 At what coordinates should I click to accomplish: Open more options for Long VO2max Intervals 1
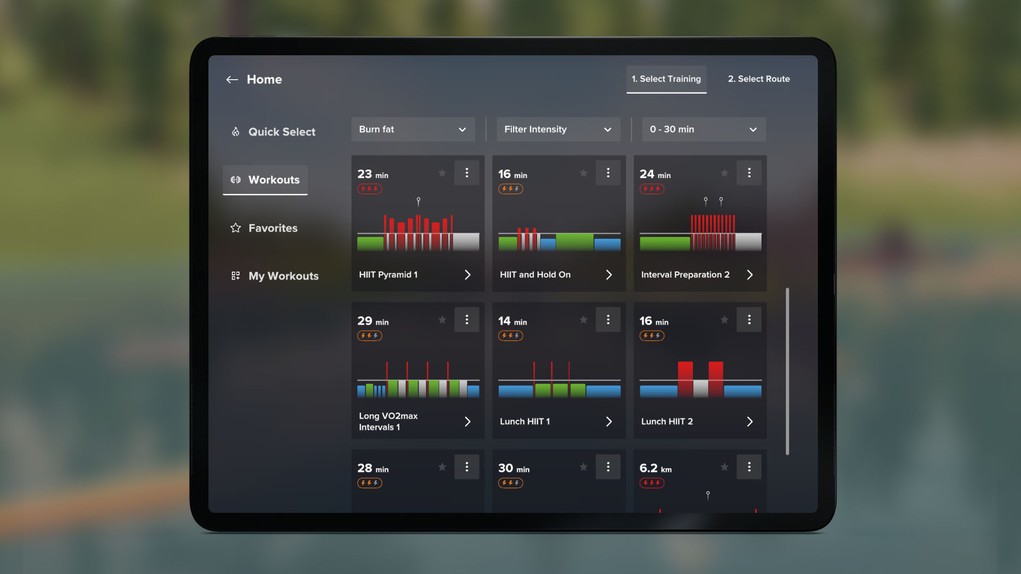pyautogui.click(x=467, y=319)
